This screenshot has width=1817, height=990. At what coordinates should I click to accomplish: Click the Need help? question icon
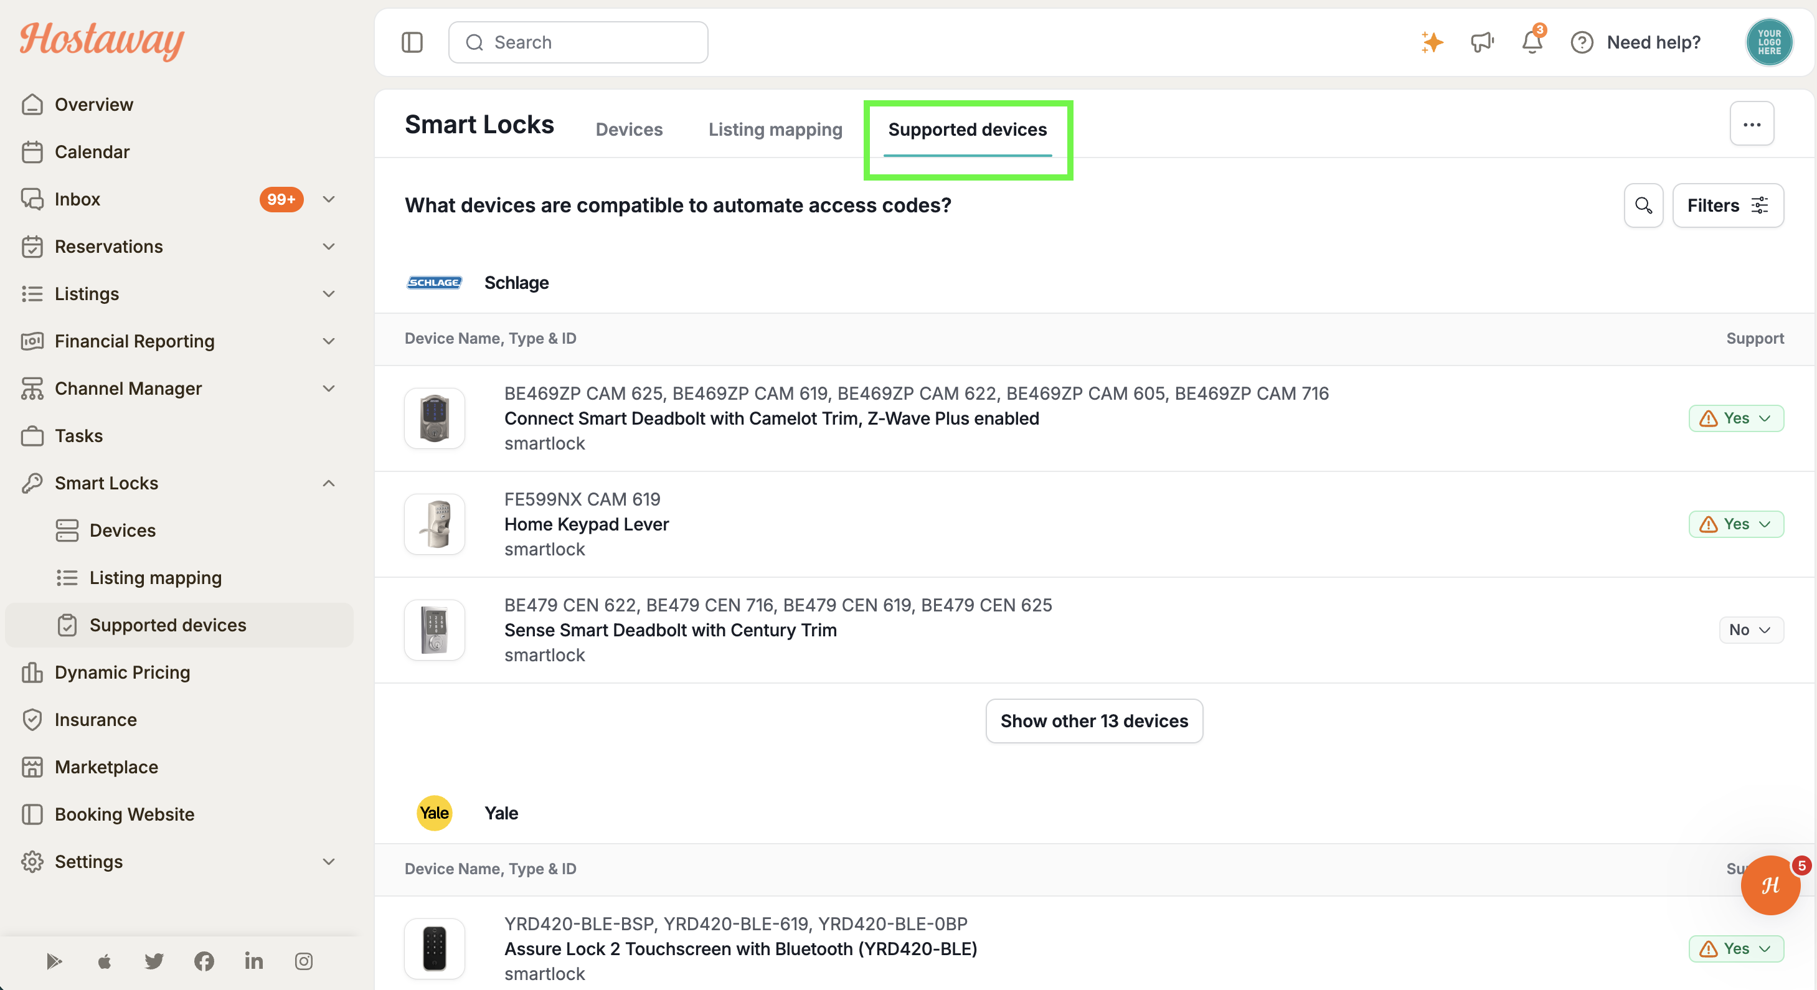(x=1582, y=42)
